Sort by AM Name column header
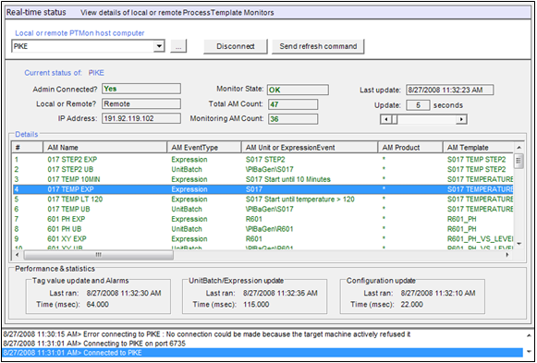Viewport: 537px width, 363px height. click(x=104, y=148)
